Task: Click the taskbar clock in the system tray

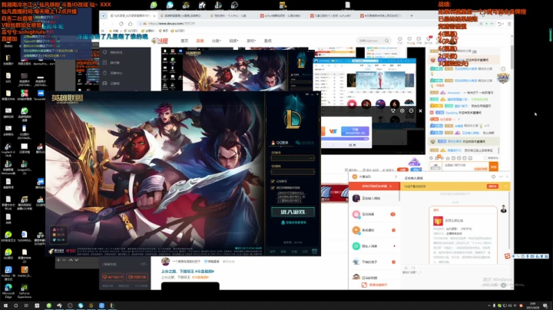Action: (x=533, y=305)
